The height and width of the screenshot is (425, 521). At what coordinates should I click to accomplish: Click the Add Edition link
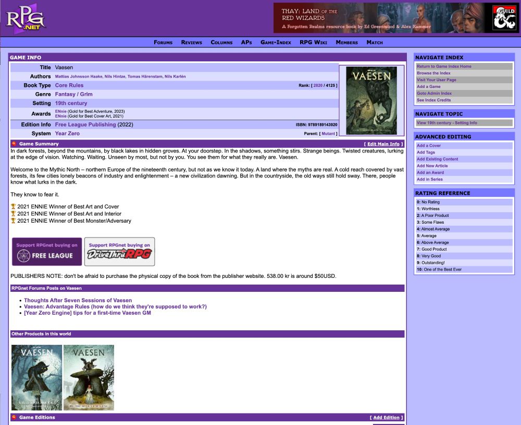pos(387,417)
